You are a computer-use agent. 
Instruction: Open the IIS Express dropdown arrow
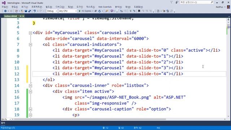pos(93,11)
